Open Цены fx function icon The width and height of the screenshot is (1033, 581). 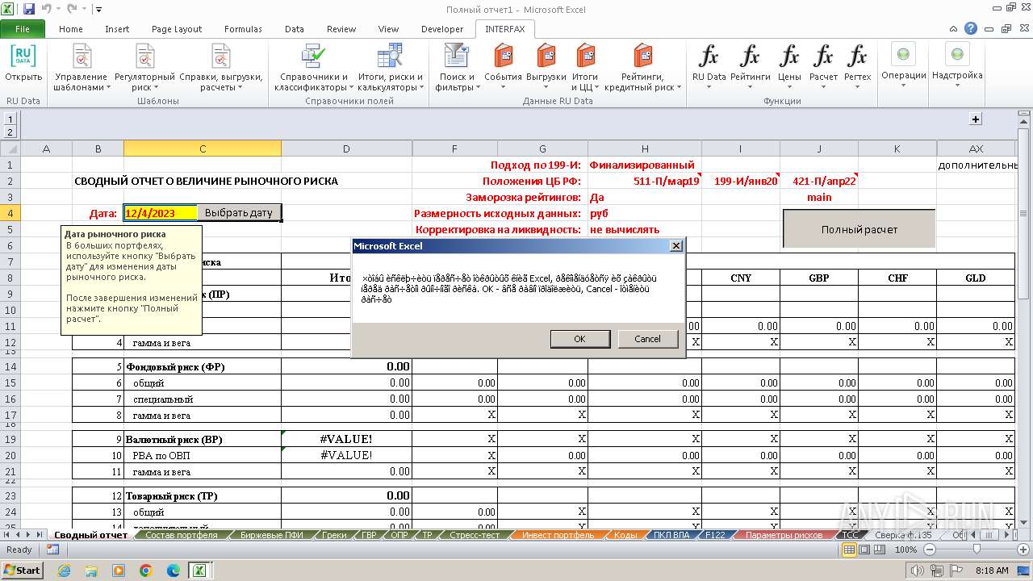tap(789, 56)
